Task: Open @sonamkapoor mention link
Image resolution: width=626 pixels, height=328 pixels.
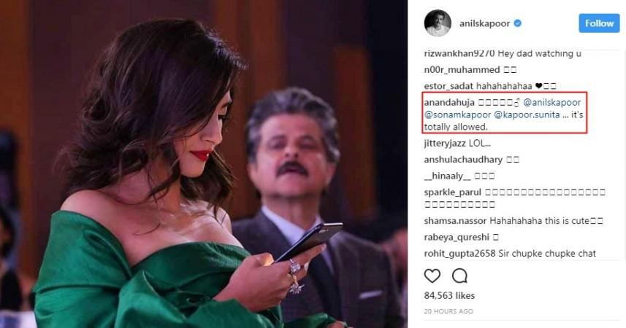Action: click(457, 114)
